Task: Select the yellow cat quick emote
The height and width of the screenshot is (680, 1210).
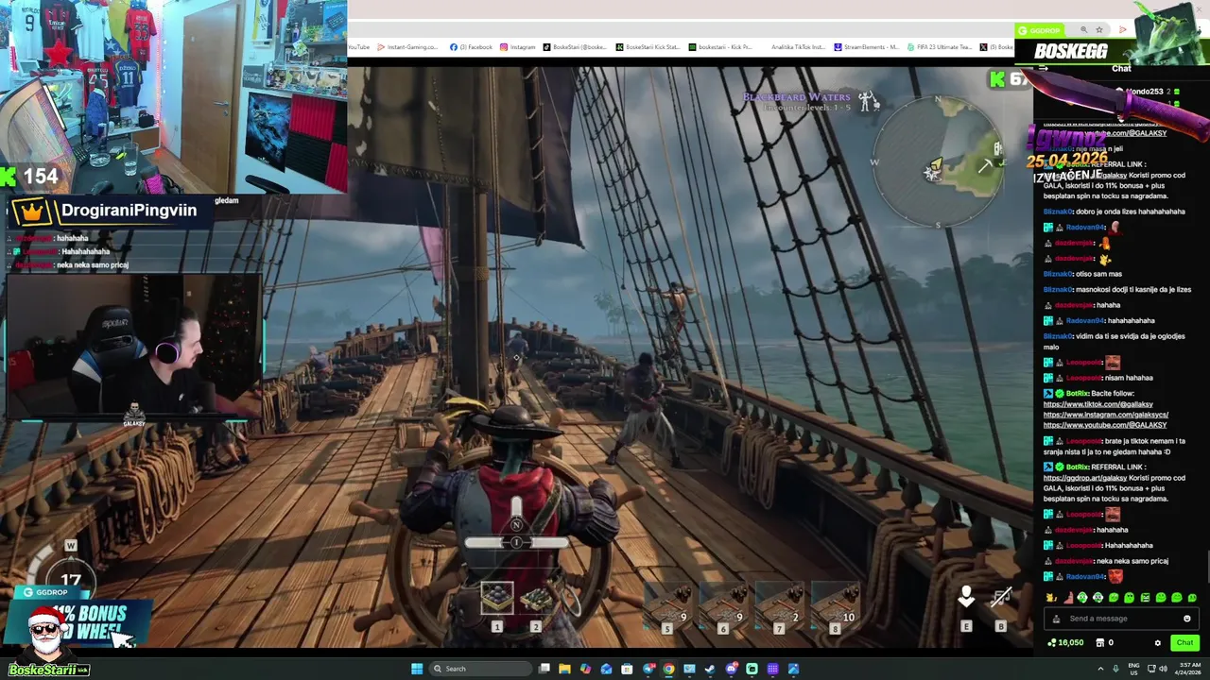Action: click(x=1051, y=598)
